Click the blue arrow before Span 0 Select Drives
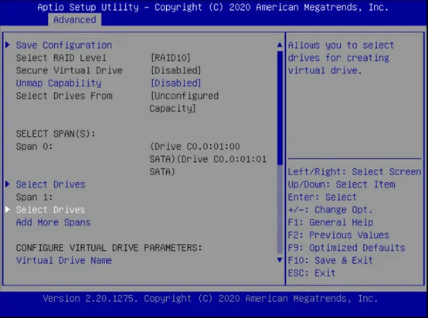The width and height of the screenshot is (428, 318). pos(8,184)
